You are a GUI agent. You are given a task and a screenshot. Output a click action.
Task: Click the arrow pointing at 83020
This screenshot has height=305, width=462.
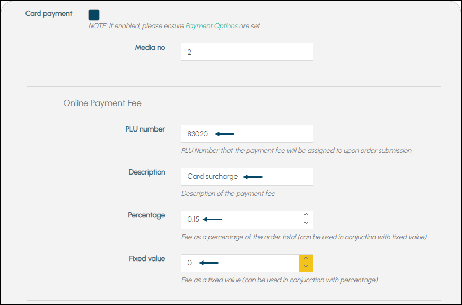(224, 134)
